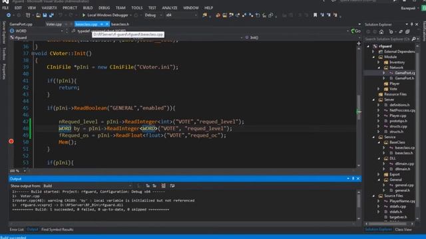The image size is (426, 239).
Task: Select the rfguard project node
Action: (385, 46)
